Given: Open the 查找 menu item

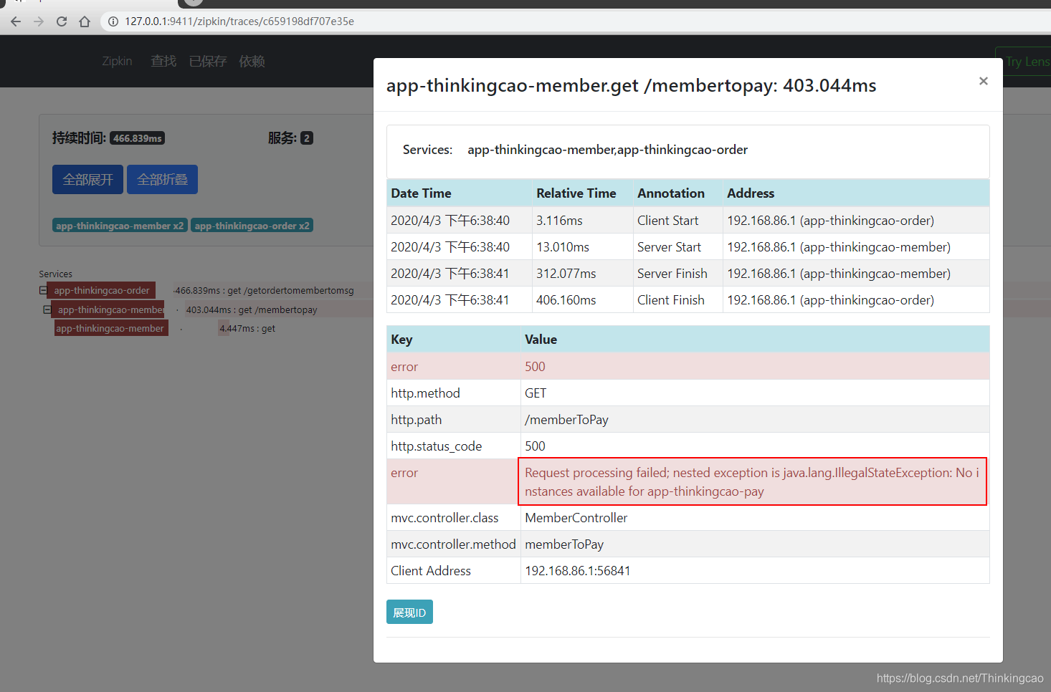Looking at the screenshot, I should click(x=163, y=62).
